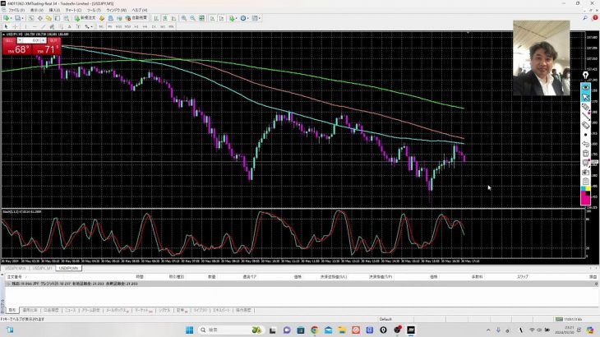
Task: Open the profiles dropdown in toolbar
Action: [x=23, y=17]
